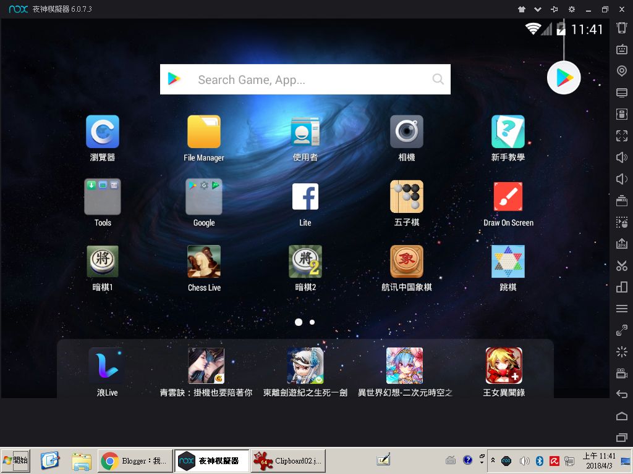Click Android back button in sidebar
The width and height of the screenshot is (633, 474).
pyautogui.click(x=622, y=394)
